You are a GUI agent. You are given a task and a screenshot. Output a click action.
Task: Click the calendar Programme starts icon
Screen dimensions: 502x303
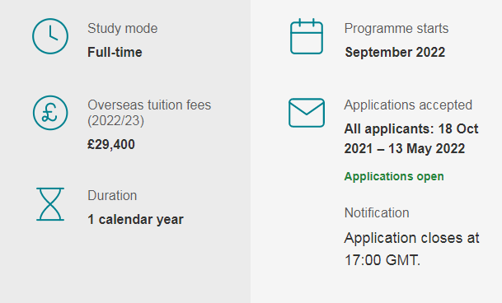point(307,36)
